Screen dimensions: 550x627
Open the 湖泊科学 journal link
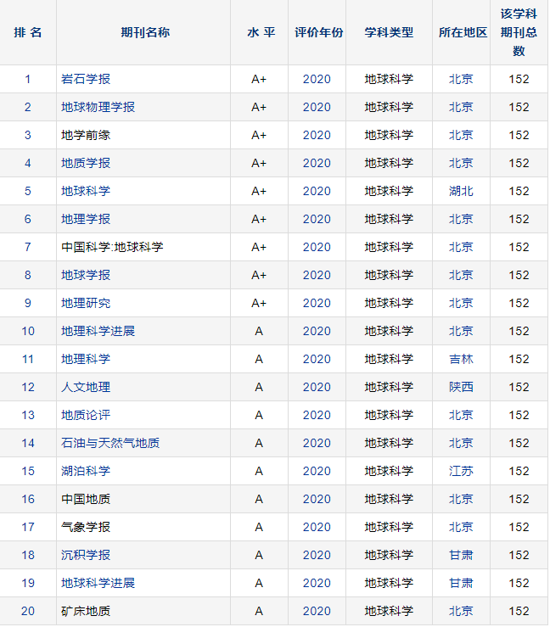click(x=86, y=471)
